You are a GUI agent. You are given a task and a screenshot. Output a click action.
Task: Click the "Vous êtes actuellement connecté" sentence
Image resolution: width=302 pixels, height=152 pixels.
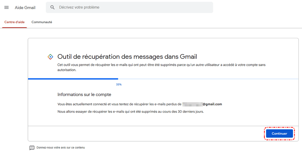(119, 104)
